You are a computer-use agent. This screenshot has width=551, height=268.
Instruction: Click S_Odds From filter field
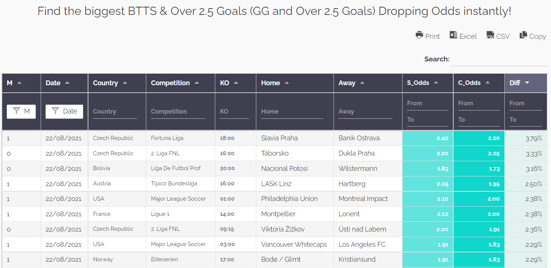[428, 103]
